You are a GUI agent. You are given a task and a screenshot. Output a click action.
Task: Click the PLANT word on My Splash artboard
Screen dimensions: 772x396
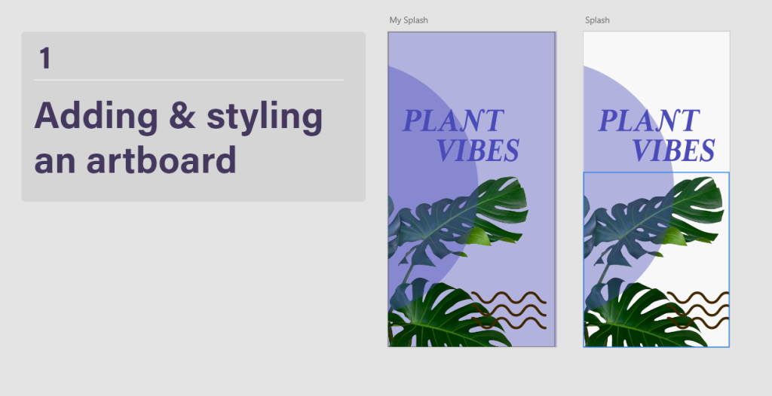pos(452,120)
